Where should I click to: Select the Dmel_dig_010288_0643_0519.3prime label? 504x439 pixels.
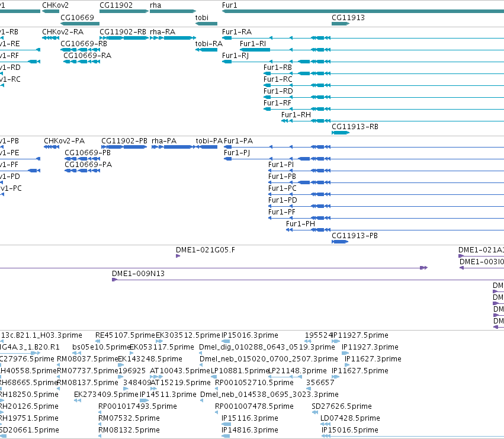point(267,347)
